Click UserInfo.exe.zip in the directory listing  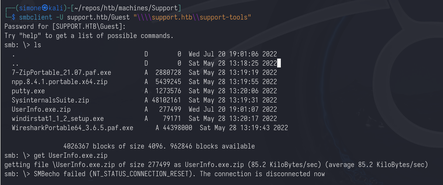41,109
